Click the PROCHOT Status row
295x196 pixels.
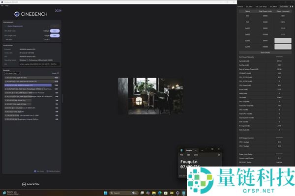tap(265, 162)
